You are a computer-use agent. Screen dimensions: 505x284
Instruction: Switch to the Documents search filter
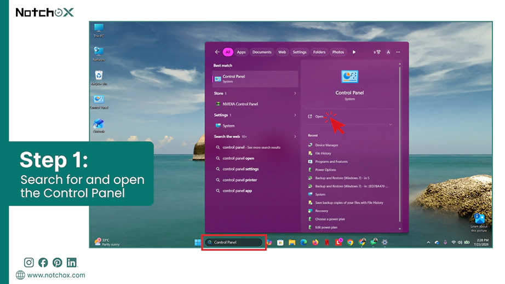[262, 52]
